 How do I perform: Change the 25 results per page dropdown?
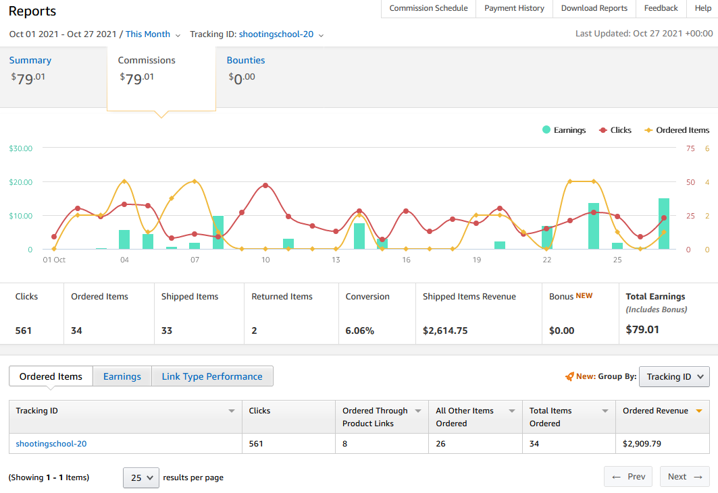pos(141,477)
